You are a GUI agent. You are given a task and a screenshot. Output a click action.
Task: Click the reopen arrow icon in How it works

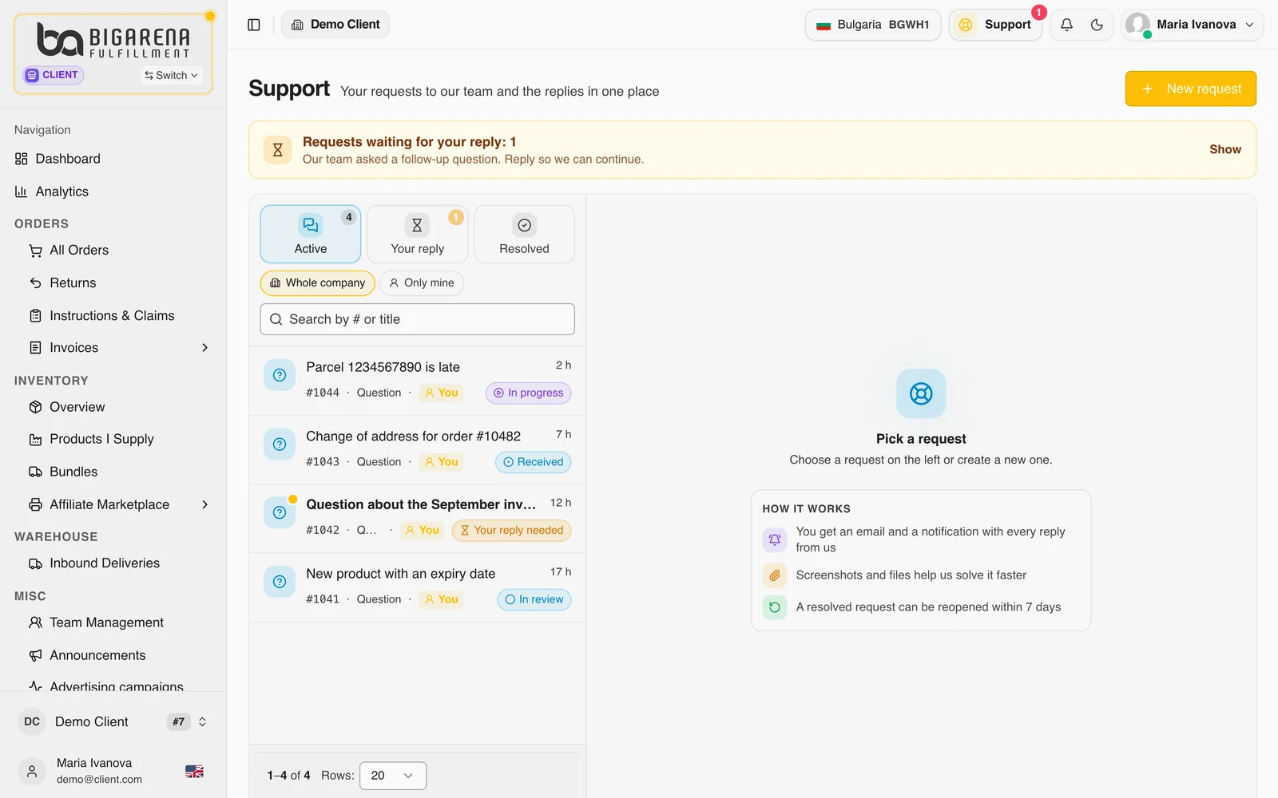point(775,607)
